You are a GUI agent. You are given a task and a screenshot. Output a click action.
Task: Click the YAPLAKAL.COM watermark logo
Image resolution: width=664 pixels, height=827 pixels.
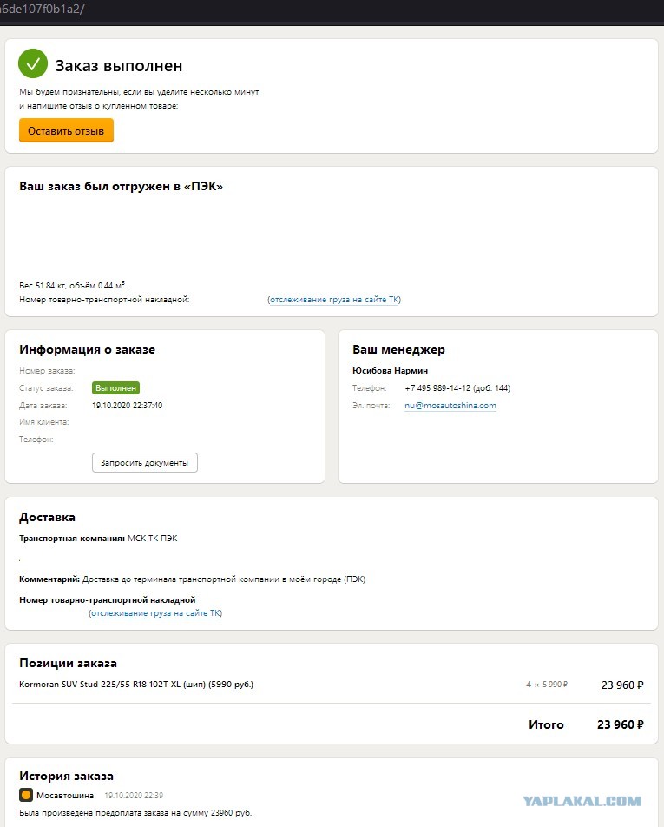click(x=582, y=801)
